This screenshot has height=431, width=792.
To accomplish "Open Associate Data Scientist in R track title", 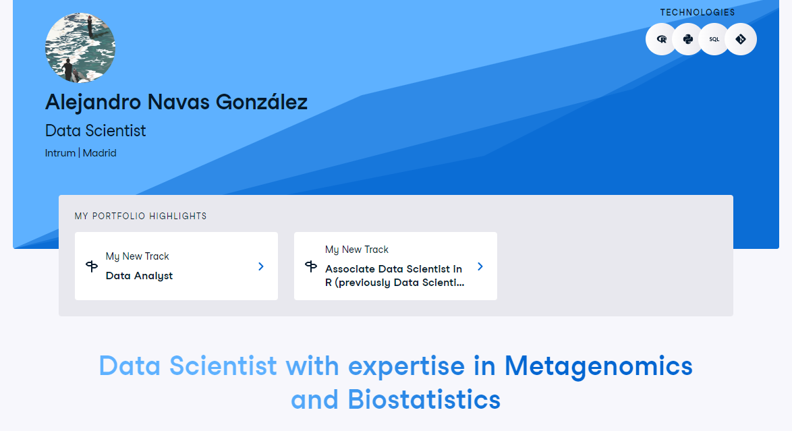I will click(x=394, y=276).
